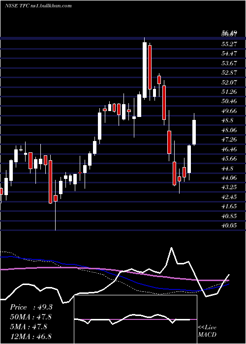Click the tall red candle next to the peak
The height and width of the screenshot is (344, 246).
[150, 67]
